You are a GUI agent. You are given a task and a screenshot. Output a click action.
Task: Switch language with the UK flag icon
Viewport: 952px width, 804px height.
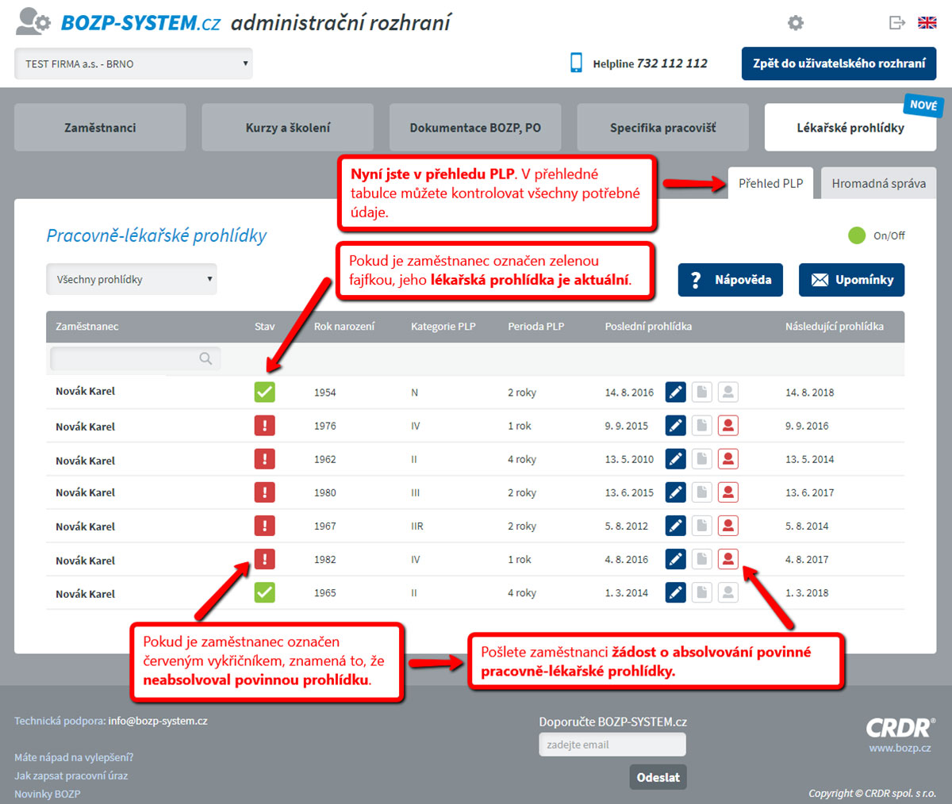[927, 23]
